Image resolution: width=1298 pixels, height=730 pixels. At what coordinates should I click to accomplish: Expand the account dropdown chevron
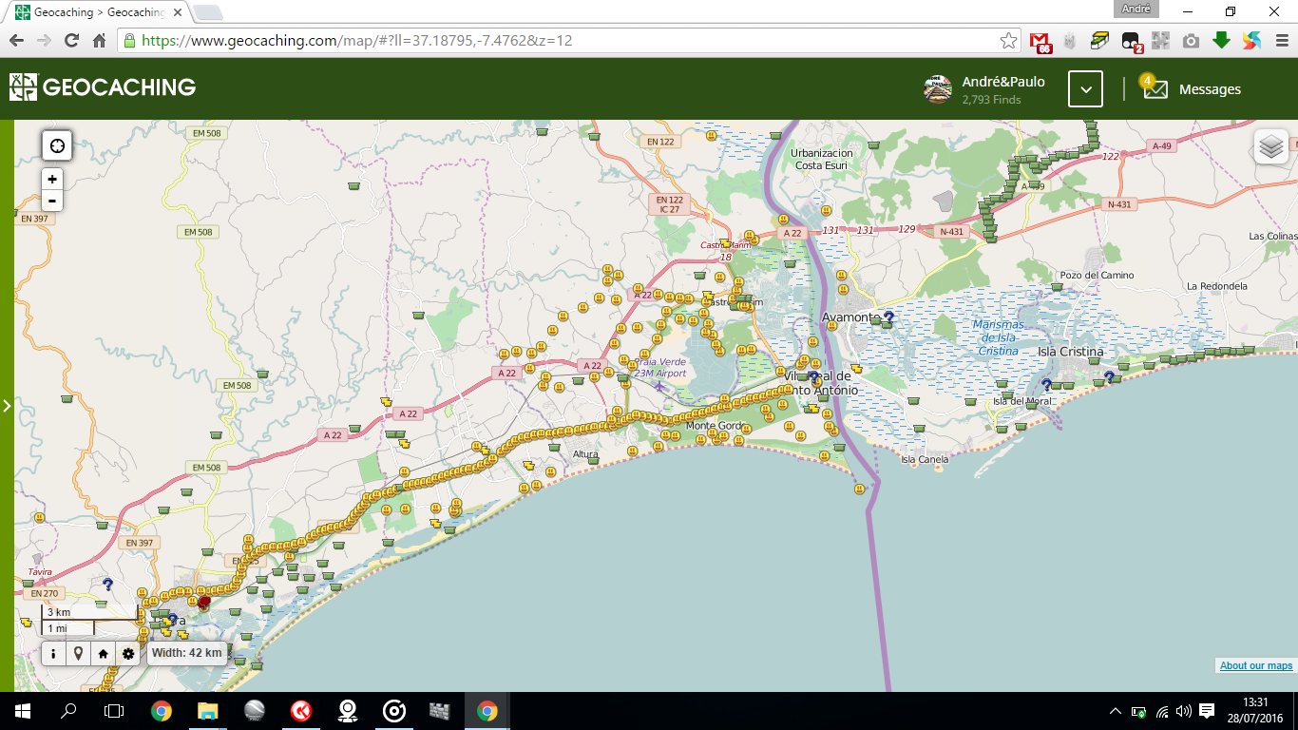pos(1085,89)
